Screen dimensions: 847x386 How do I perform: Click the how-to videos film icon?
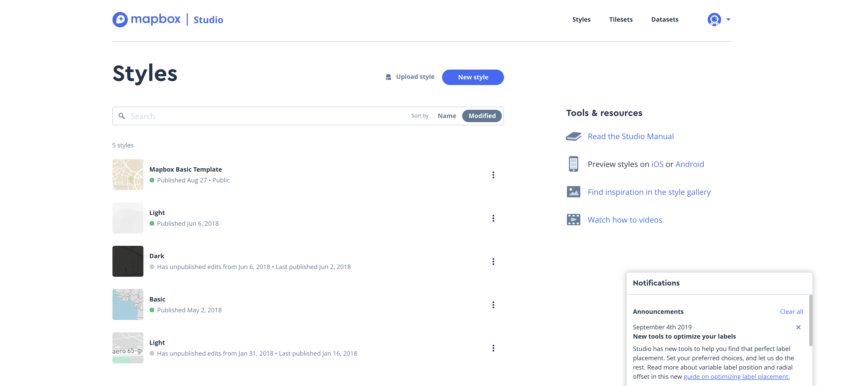point(573,220)
